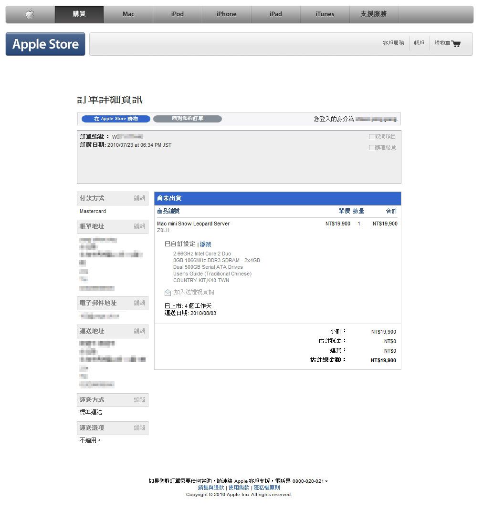Click the Mastercard payment text
The height and width of the screenshot is (509, 483).
click(x=93, y=211)
